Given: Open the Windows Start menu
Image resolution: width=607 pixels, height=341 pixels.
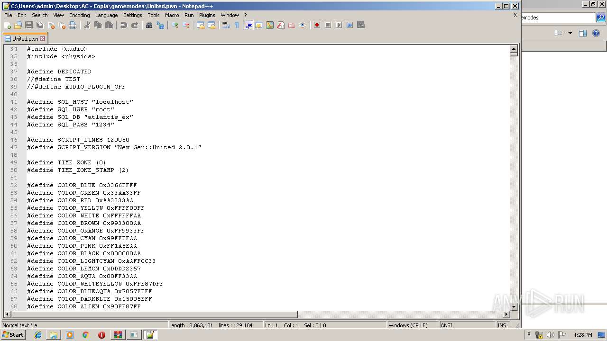Looking at the screenshot, I should (x=13, y=335).
